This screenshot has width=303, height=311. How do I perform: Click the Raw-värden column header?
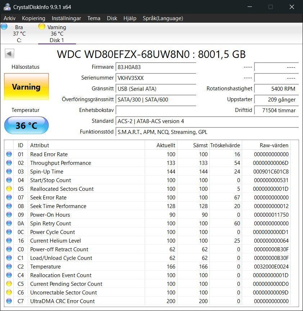266,145
